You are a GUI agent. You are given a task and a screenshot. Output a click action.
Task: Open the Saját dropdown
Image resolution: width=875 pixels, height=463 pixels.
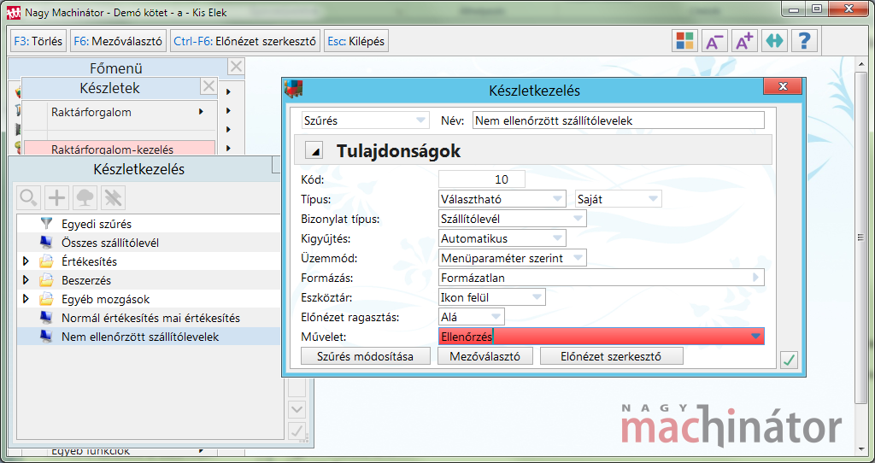pyautogui.click(x=619, y=198)
